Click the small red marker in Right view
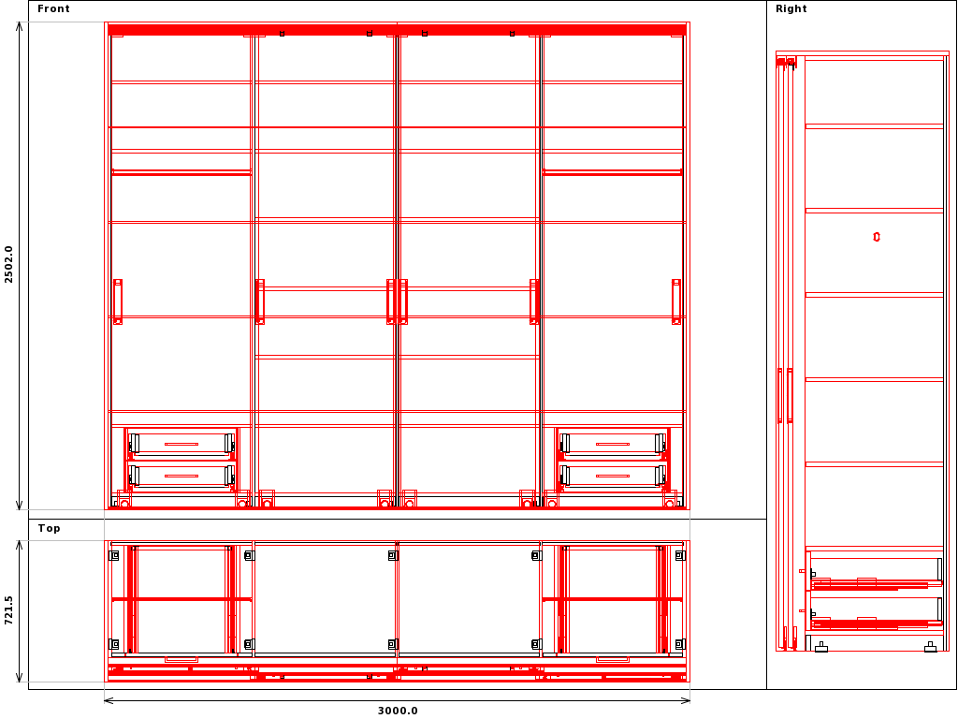 coord(877,237)
